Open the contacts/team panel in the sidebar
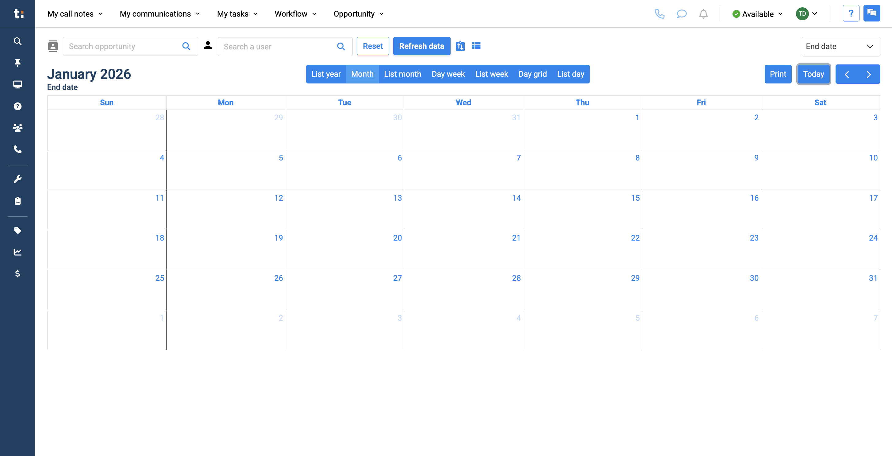 [x=17, y=128]
